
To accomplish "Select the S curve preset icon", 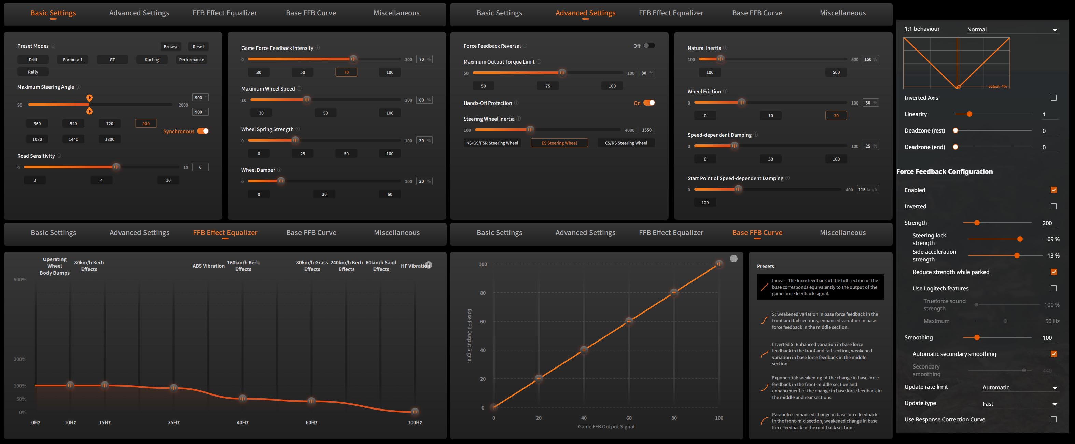I will (x=765, y=320).
